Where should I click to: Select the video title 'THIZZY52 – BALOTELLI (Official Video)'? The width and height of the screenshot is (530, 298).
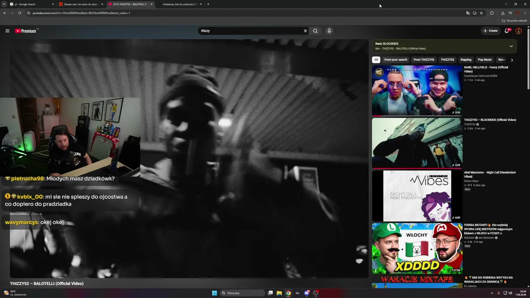pos(47,284)
